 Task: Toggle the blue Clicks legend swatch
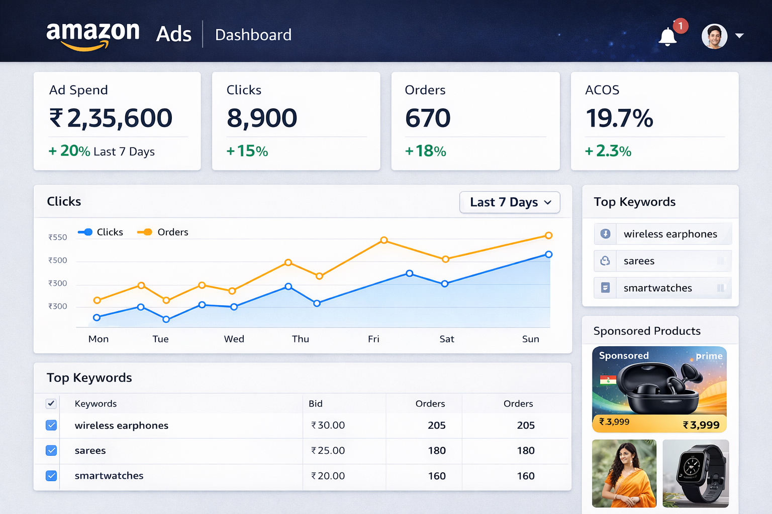point(85,232)
